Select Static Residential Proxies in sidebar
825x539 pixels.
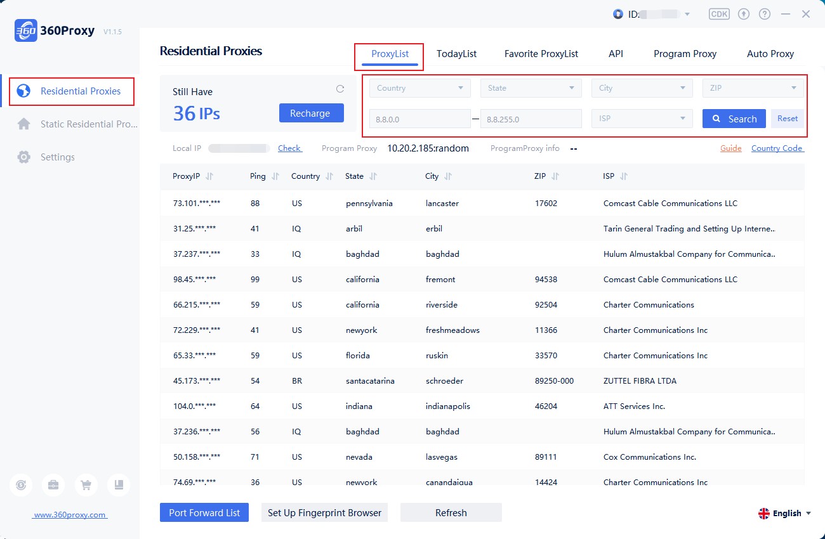click(70, 124)
